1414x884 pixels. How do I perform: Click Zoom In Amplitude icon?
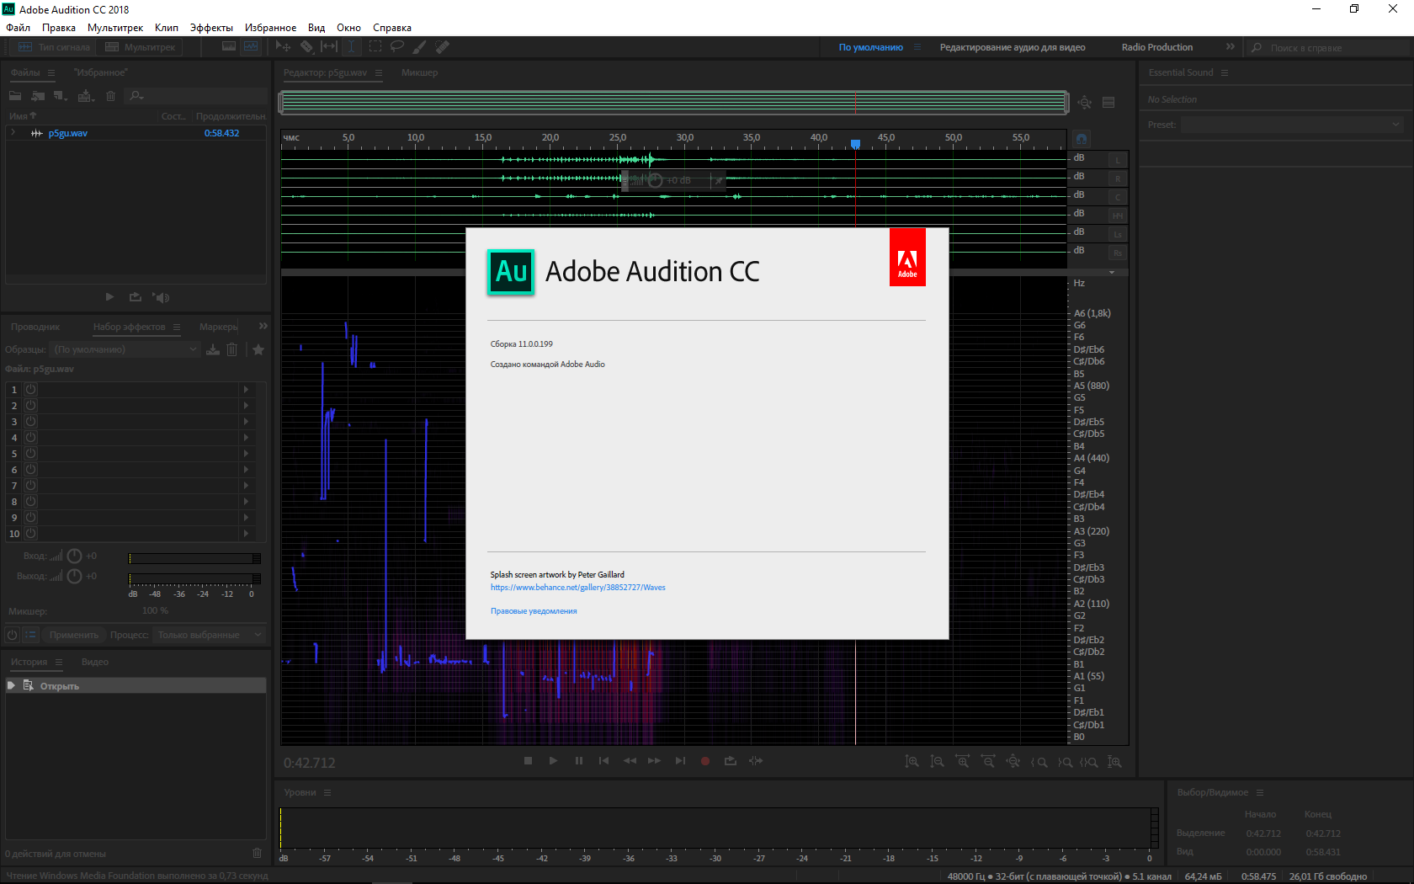click(912, 761)
